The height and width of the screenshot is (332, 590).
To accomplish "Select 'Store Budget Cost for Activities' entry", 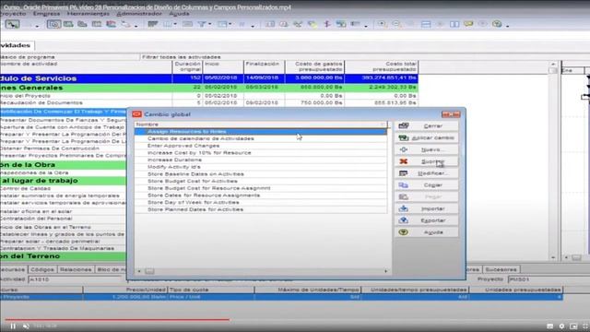I will coord(261,181).
